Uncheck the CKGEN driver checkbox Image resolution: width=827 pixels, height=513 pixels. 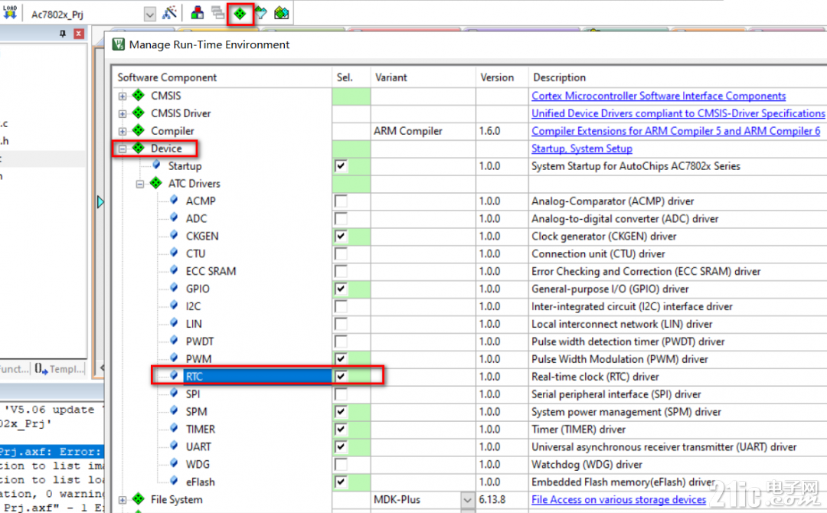click(x=342, y=236)
